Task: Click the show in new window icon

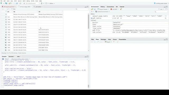Action: click(x=8, y=9)
